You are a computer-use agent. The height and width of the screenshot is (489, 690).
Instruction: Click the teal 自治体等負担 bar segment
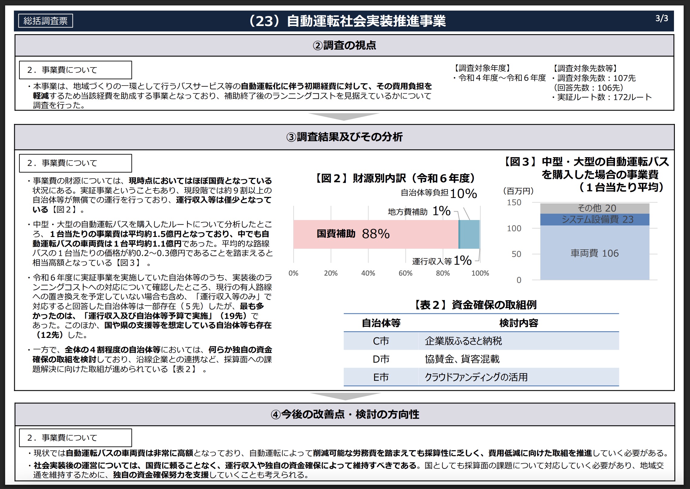click(470, 234)
